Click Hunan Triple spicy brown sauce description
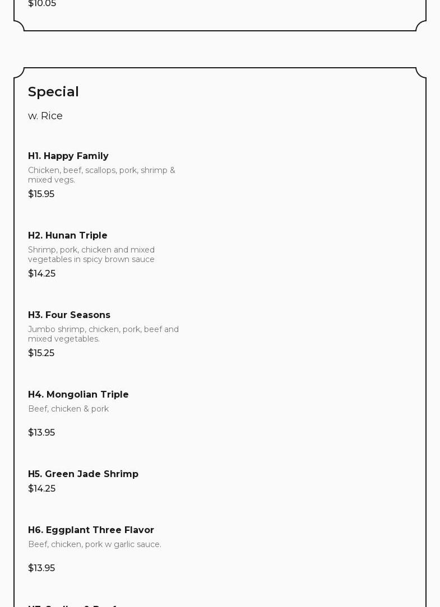440x607 pixels. tap(91, 254)
